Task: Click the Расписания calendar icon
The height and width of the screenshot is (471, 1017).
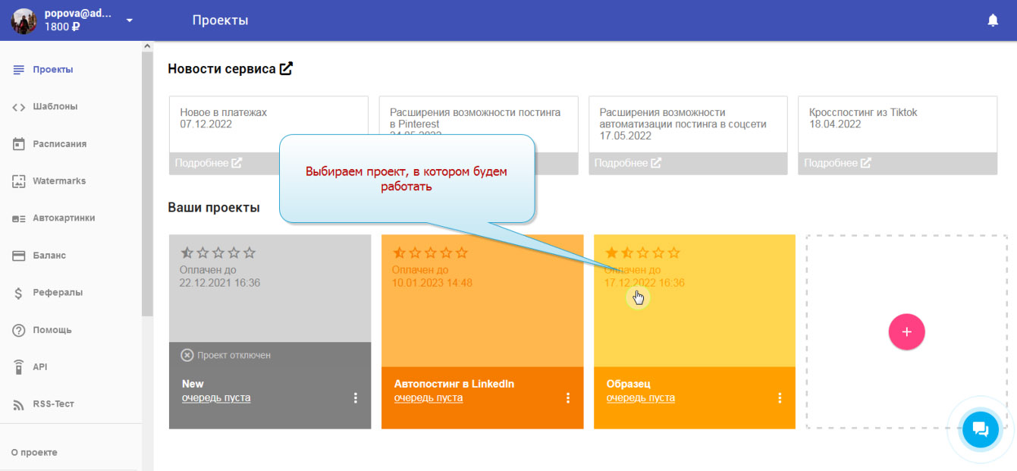Action: click(x=19, y=144)
